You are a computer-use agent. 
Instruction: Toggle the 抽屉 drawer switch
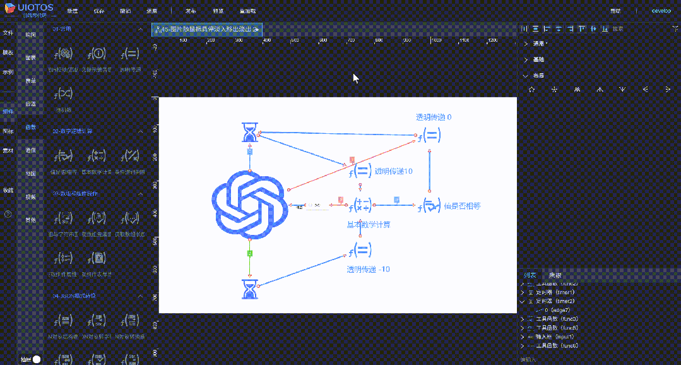click(x=37, y=359)
